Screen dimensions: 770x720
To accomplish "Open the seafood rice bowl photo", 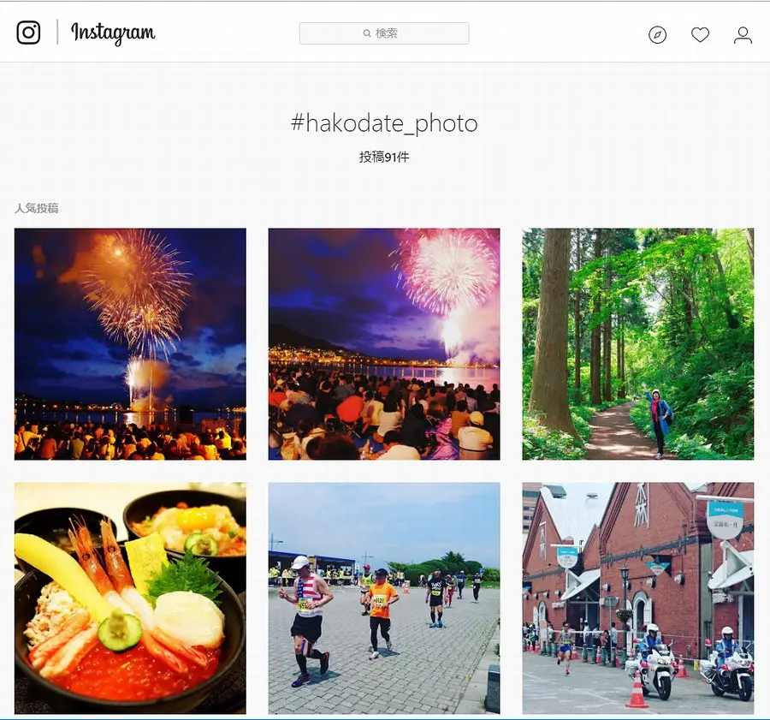I will pos(130,598).
